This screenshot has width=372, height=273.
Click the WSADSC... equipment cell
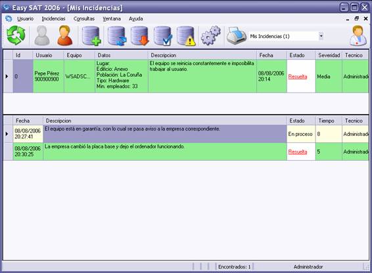coord(80,76)
